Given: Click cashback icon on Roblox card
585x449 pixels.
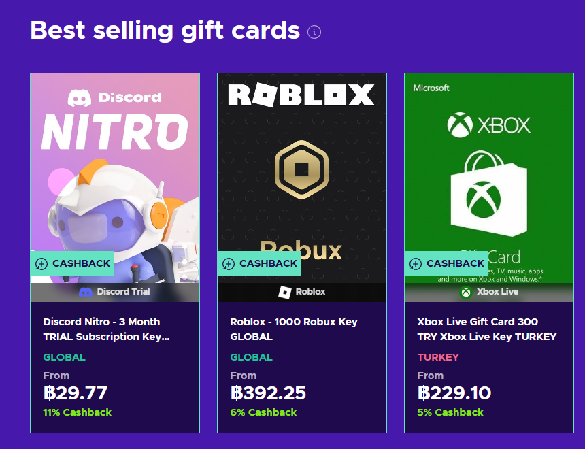Looking at the screenshot, I should pyautogui.click(x=229, y=264).
